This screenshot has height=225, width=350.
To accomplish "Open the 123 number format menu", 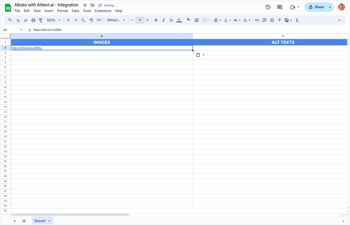I will 99,20.
